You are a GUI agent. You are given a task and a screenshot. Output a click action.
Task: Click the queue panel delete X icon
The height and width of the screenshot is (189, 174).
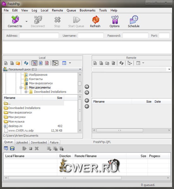tap(37, 148)
